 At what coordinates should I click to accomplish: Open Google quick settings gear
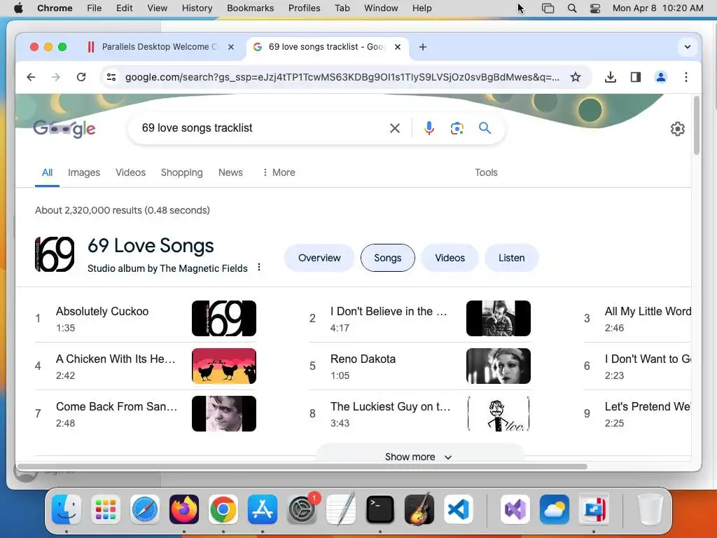(677, 129)
